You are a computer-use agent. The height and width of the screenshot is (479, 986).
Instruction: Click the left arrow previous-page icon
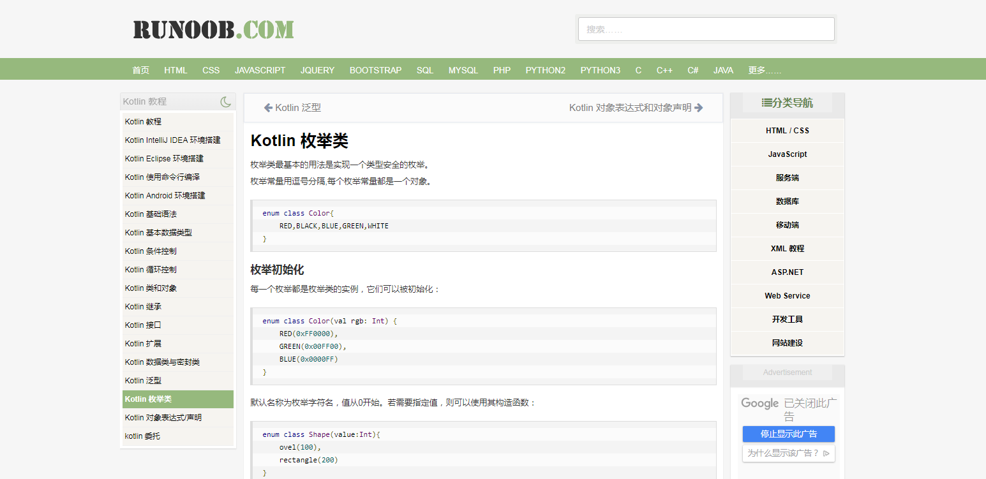268,108
